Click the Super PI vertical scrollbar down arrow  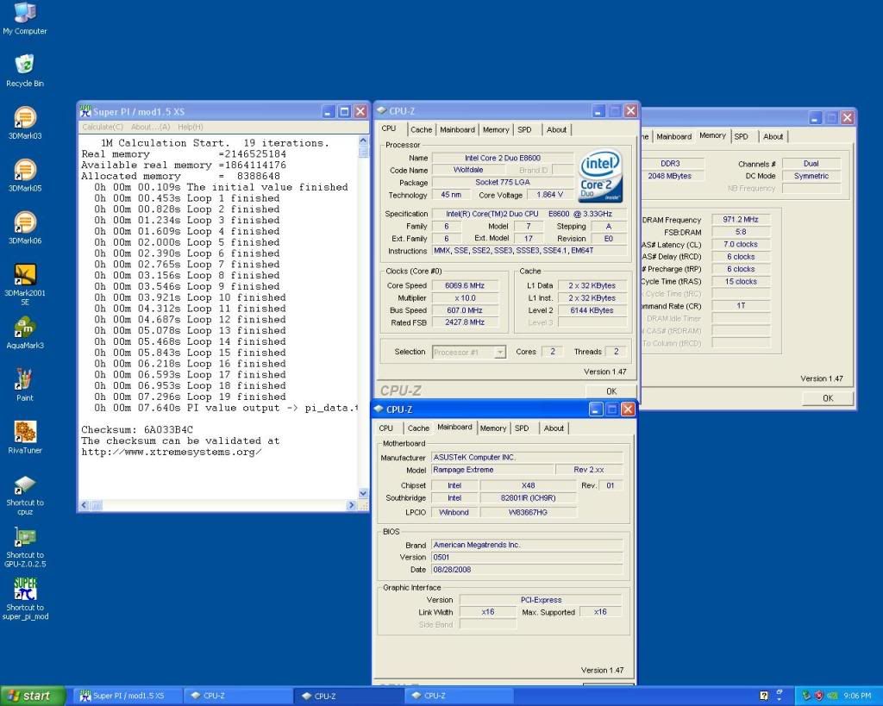363,493
